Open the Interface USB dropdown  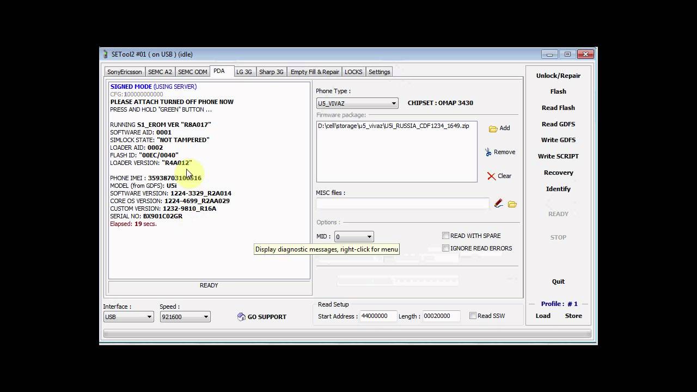pos(129,317)
